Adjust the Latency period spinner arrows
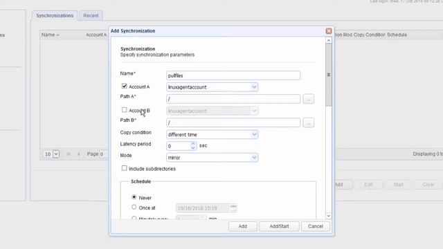 (193, 146)
